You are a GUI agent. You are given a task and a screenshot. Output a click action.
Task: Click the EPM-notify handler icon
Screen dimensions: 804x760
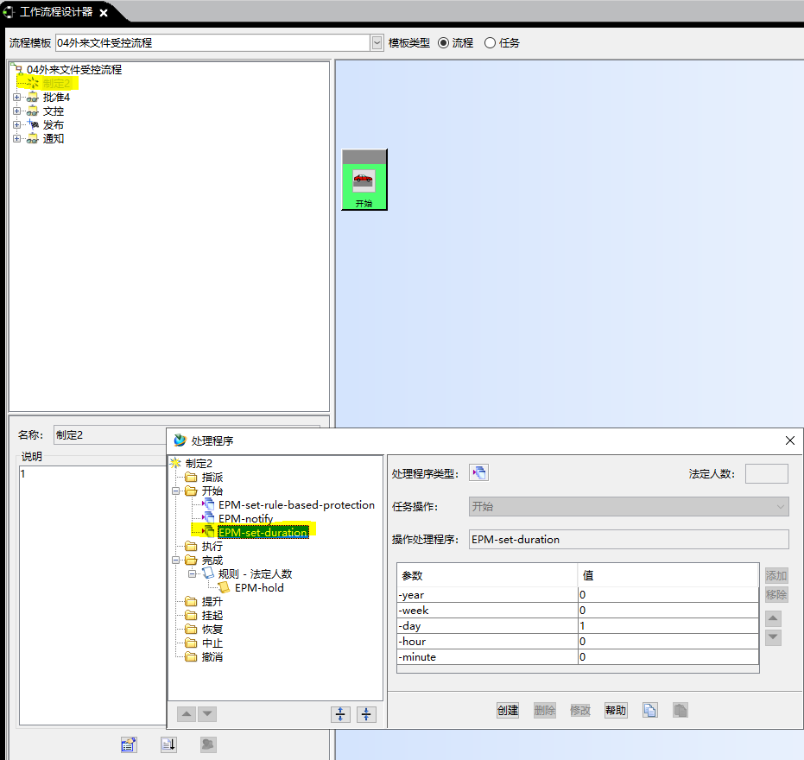pyautogui.click(x=208, y=518)
